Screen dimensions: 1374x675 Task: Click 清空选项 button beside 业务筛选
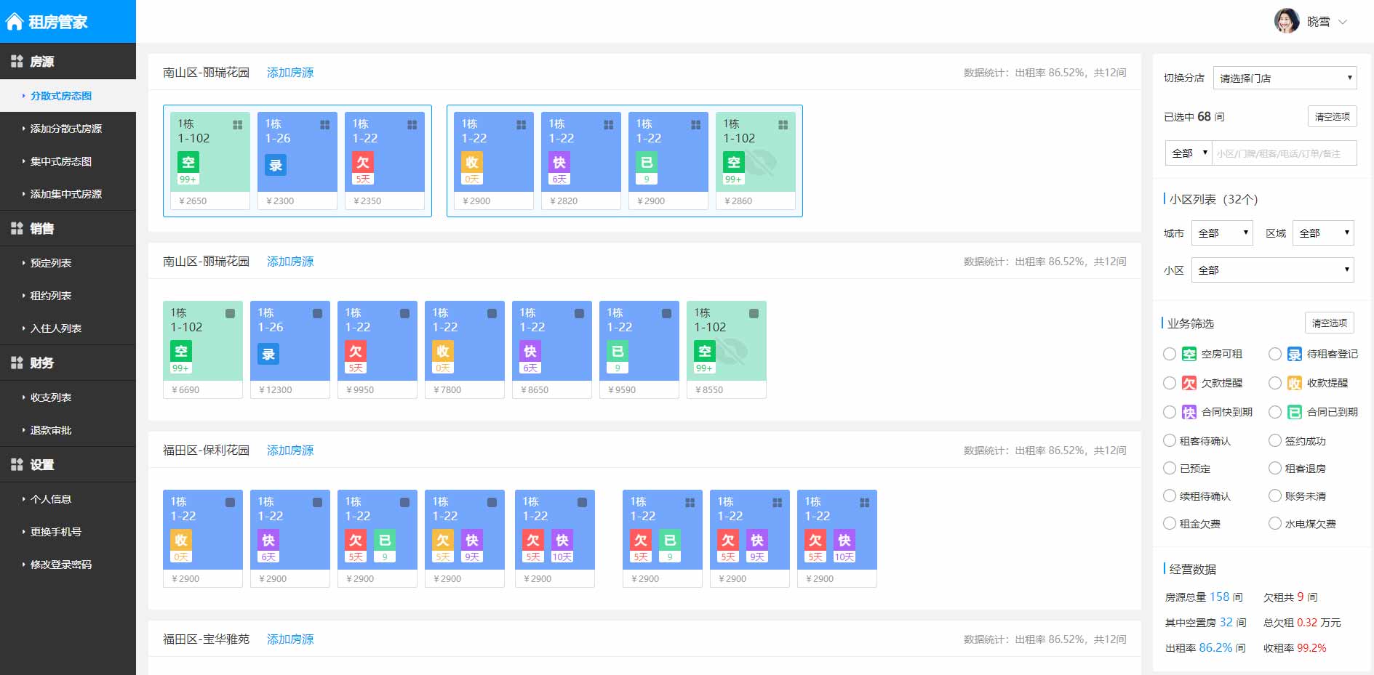point(1329,323)
